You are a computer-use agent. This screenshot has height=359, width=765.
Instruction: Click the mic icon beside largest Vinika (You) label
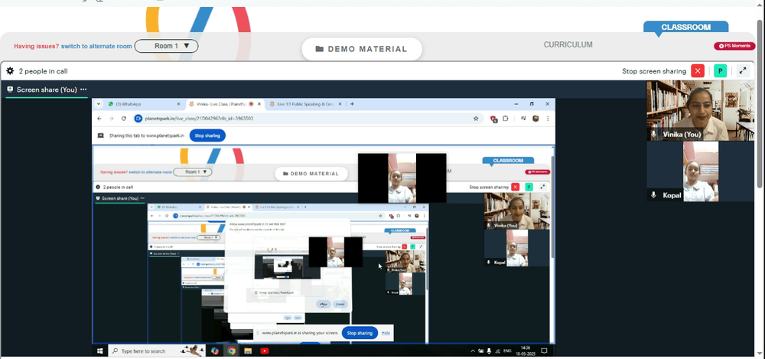point(654,134)
